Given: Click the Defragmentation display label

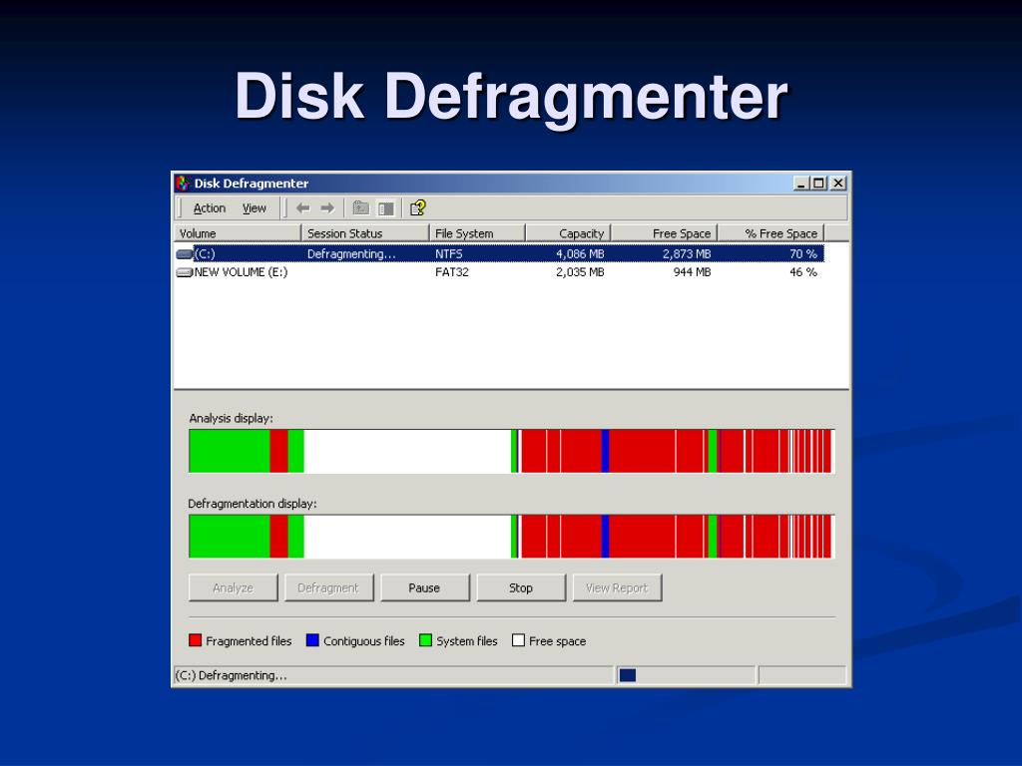Looking at the screenshot, I should click(x=253, y=504).
